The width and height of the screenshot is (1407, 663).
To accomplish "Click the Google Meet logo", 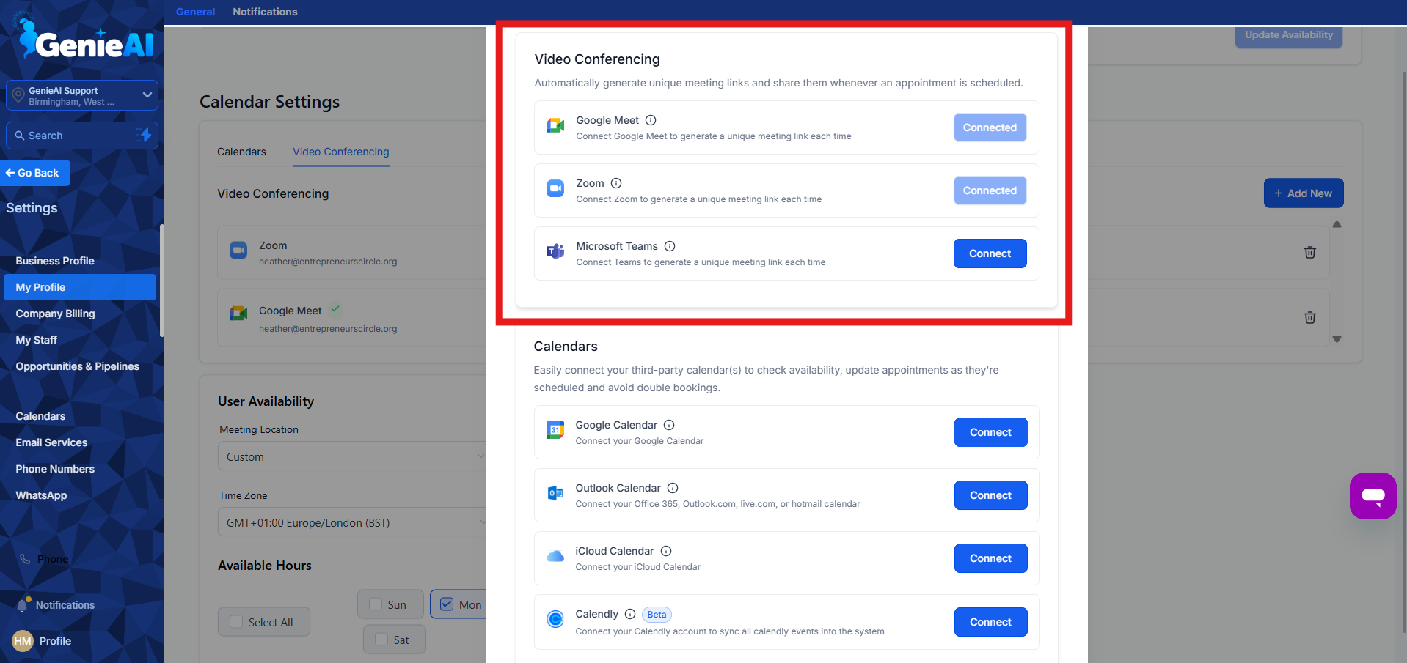I will coord(555,125).
